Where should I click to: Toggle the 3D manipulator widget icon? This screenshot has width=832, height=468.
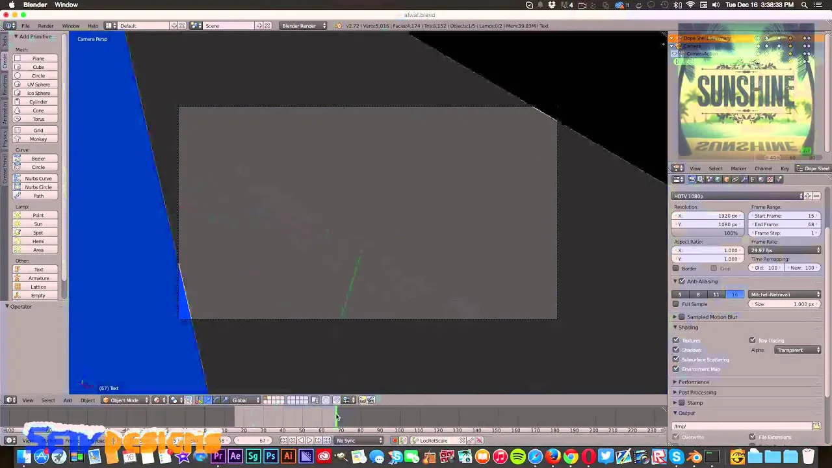tap(199, 400)
